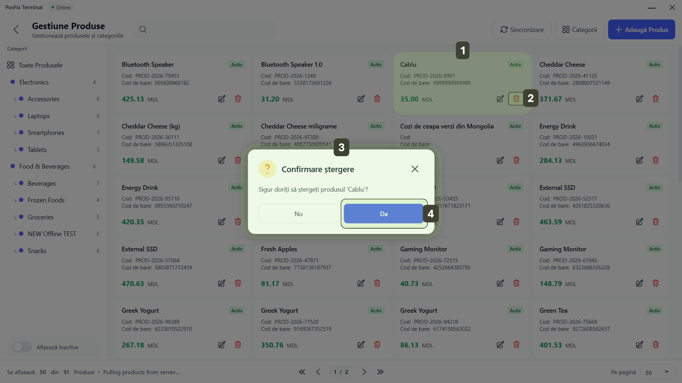Click the search magnifier icon
Viewport: 682px width, 383px height.
point(143,29)
